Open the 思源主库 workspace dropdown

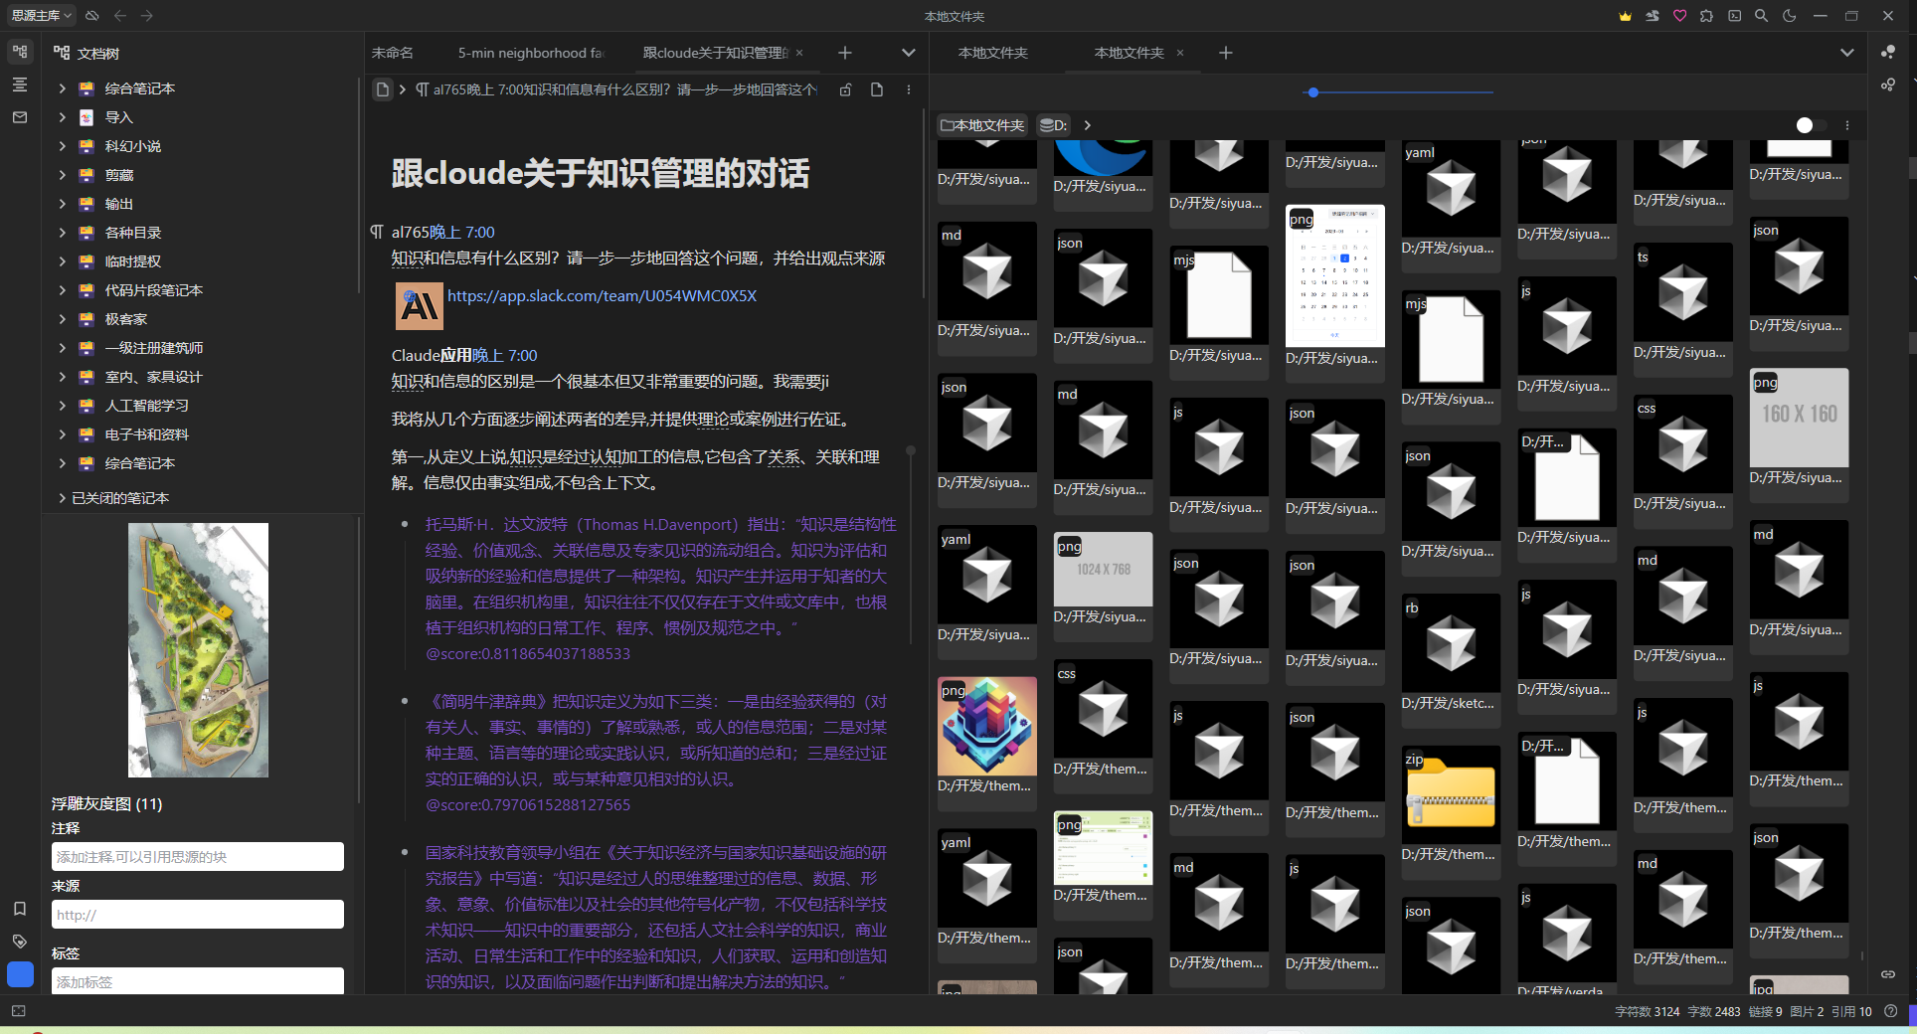tap(41, 16)
